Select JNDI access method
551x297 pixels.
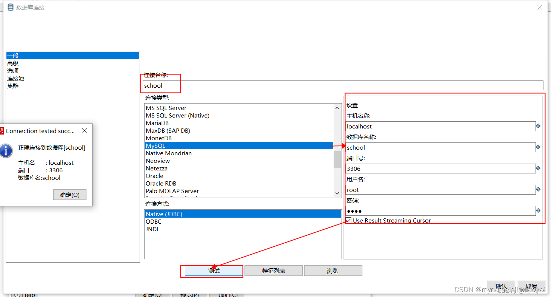243,229
